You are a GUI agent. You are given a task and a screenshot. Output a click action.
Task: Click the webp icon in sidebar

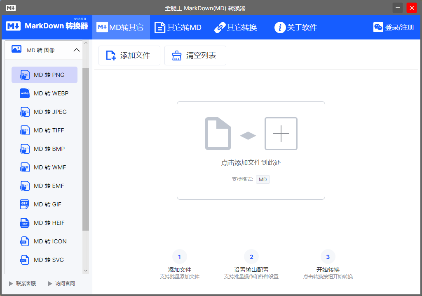tap(25, 93)
